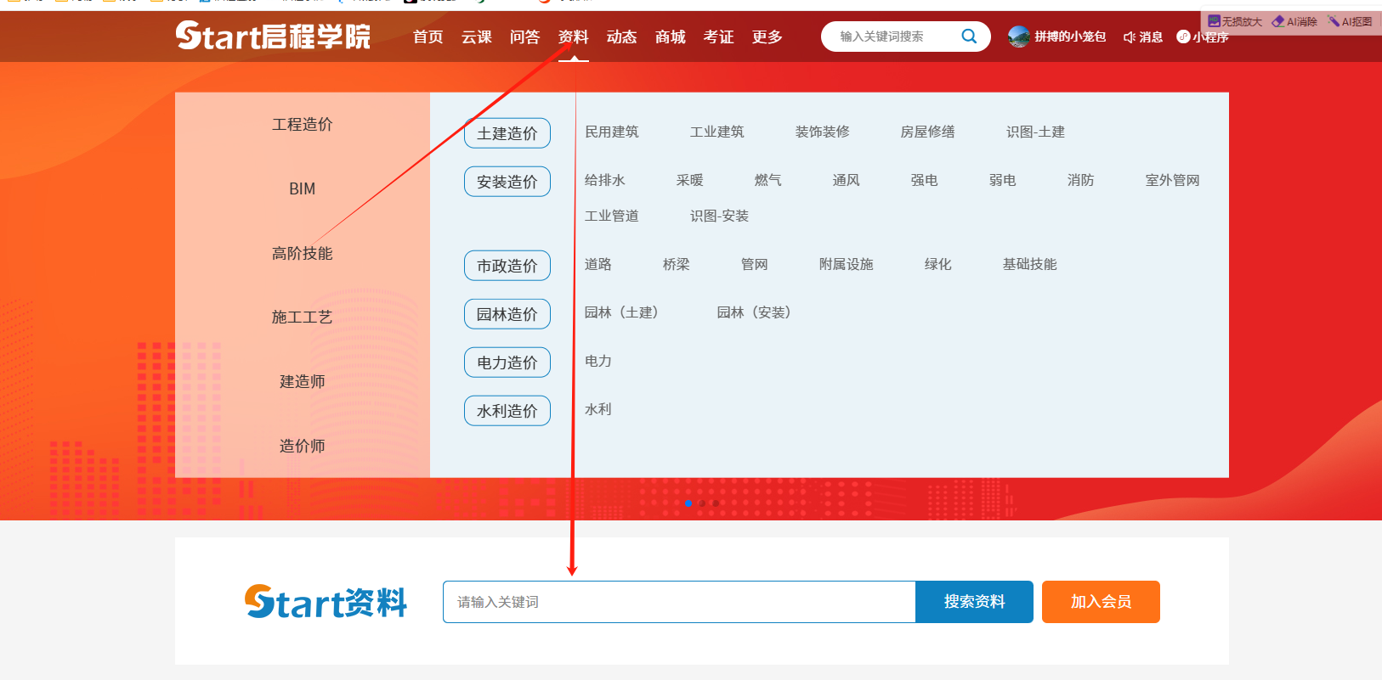Open the 桥梁 link

(677, 264)
